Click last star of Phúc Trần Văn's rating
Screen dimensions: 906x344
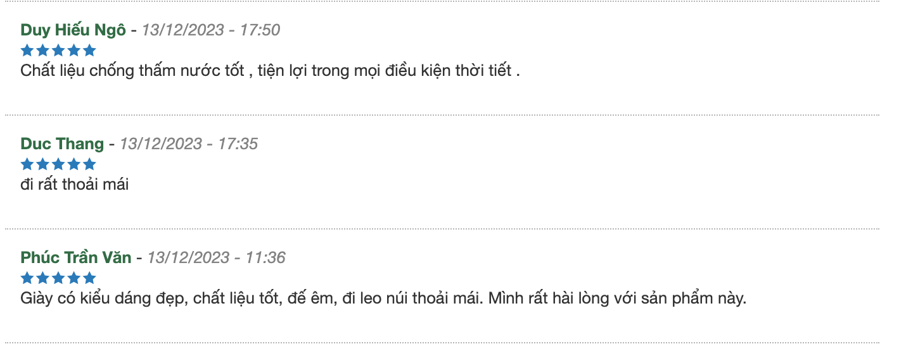coord(89,278)
